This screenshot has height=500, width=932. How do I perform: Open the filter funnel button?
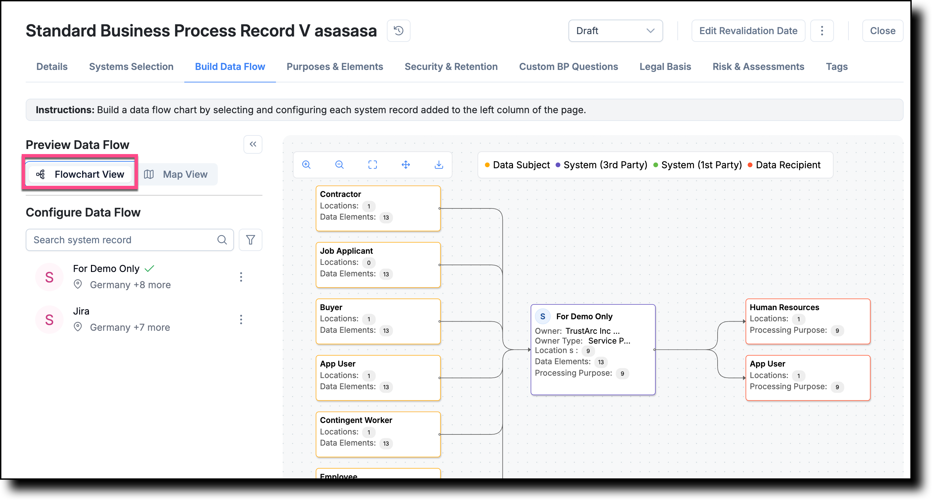click(250, 240)
